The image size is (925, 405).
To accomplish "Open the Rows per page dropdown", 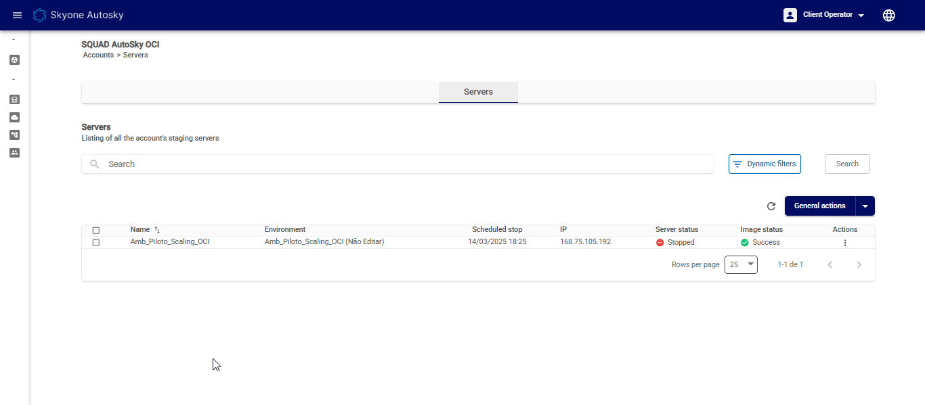I will 741,264.
